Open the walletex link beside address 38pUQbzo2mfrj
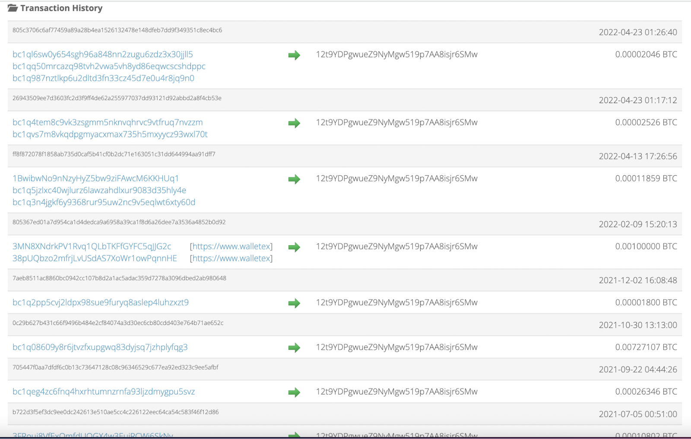The width and height of the screenshot is (691, 439). coord(231,259)
